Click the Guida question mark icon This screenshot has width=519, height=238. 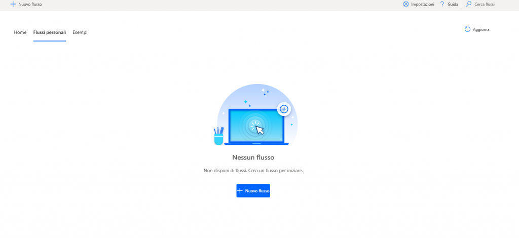[x=442, y=4]
